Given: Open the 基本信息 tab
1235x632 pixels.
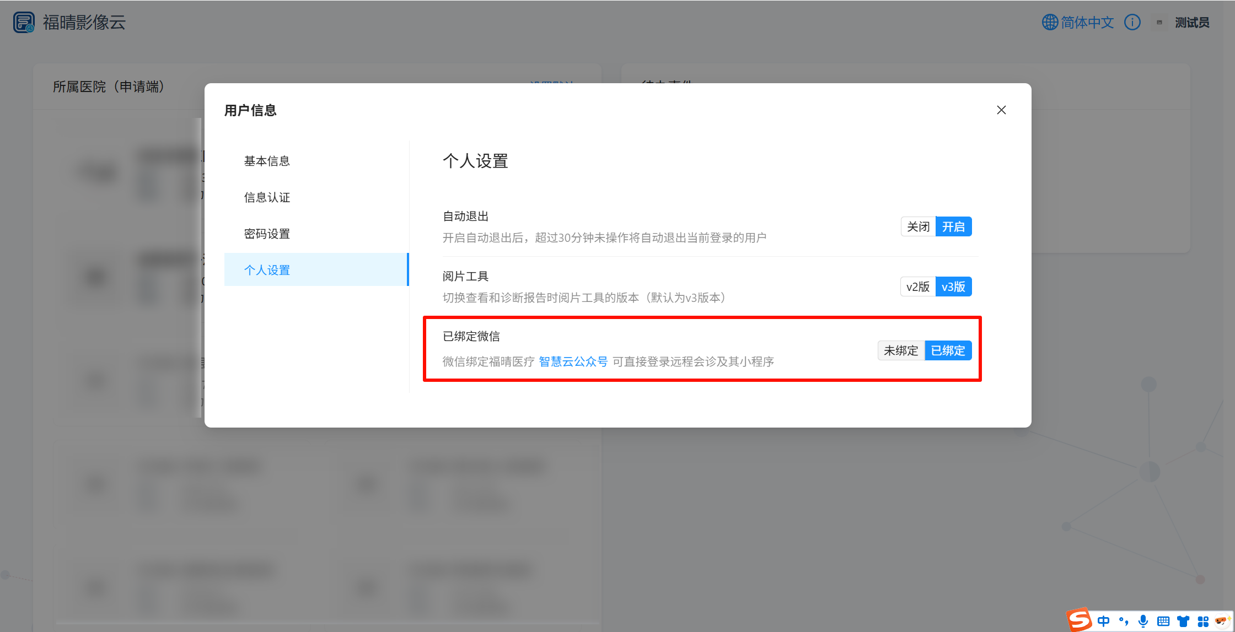Looking at the screenshot, I should [x=267, y=161].
